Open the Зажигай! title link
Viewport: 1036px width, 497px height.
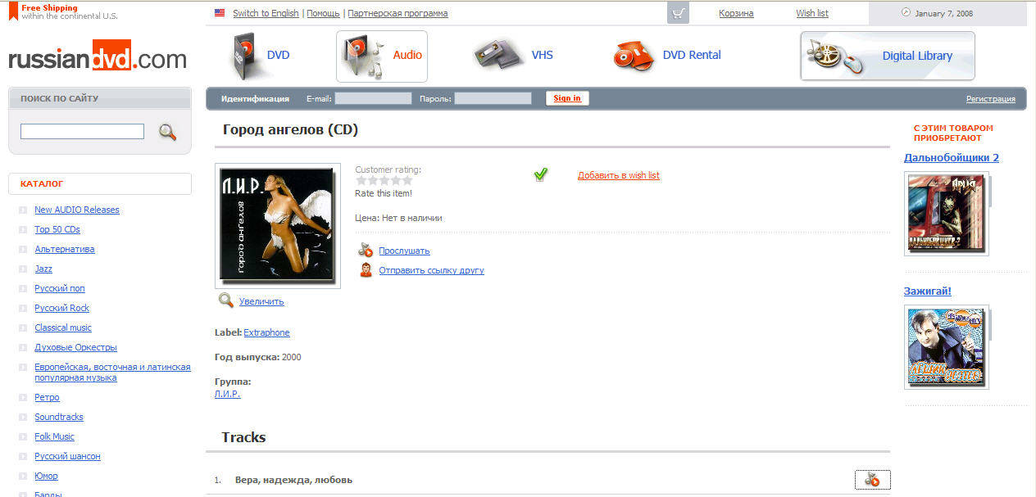pyautogui.click(x=928, y=291)
